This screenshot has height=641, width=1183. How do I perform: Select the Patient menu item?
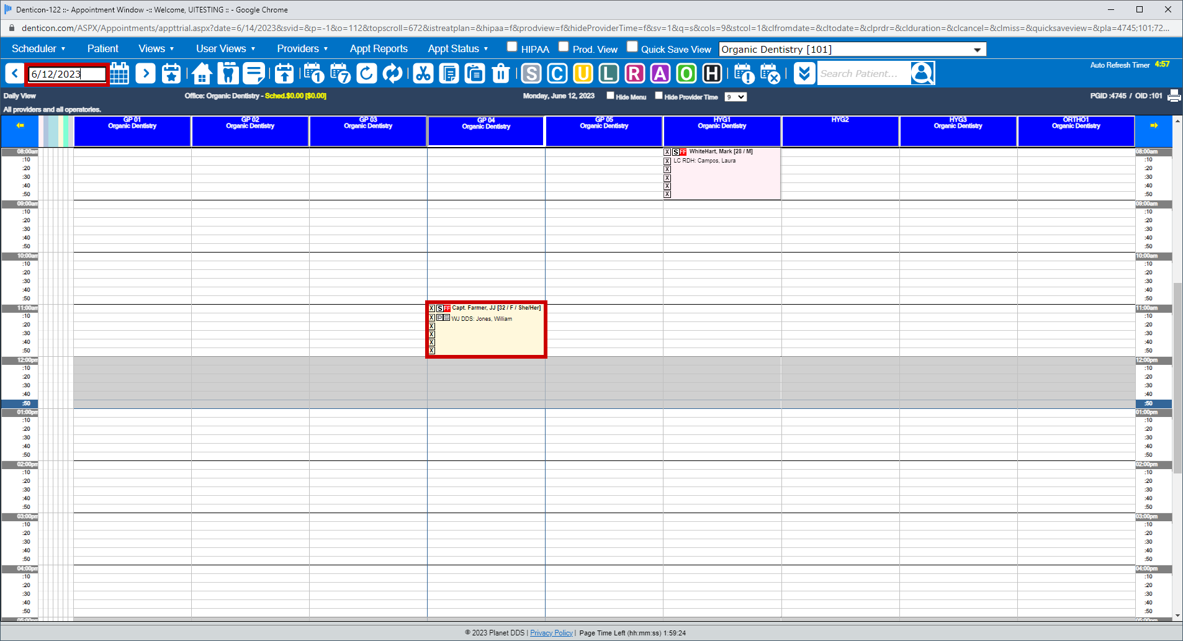click(103, 48)
